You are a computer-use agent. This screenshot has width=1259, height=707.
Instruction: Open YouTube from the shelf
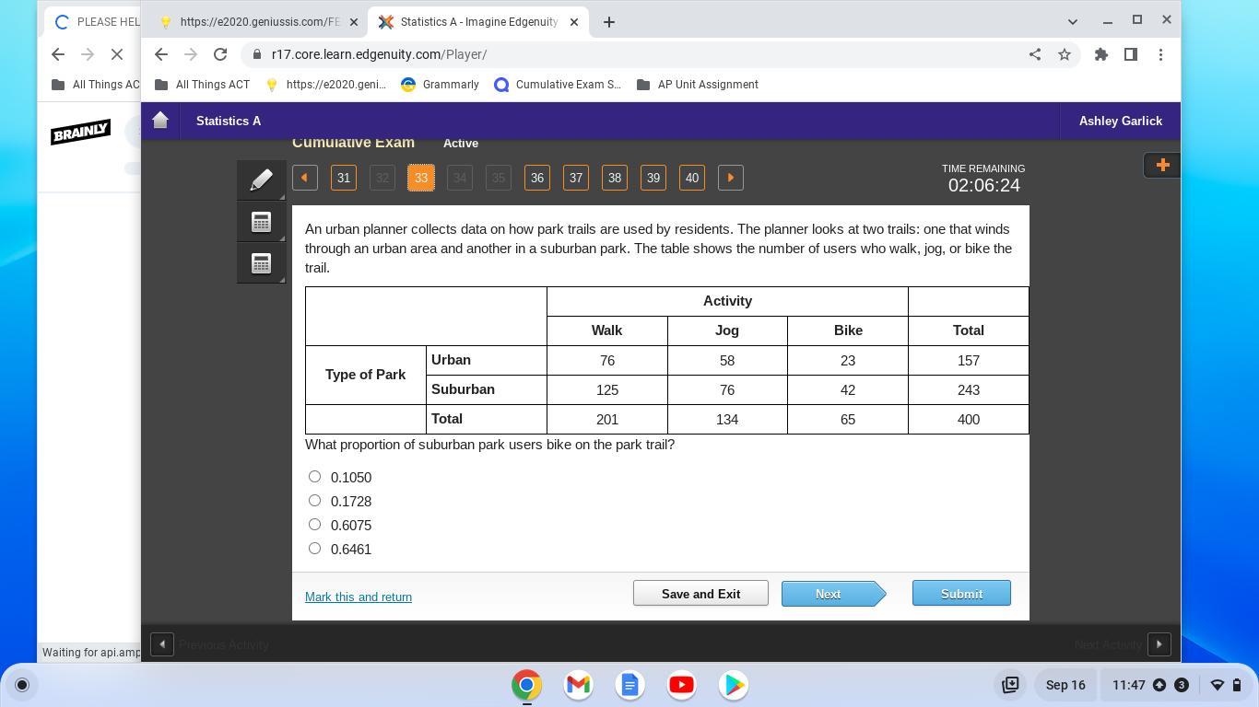681,685
